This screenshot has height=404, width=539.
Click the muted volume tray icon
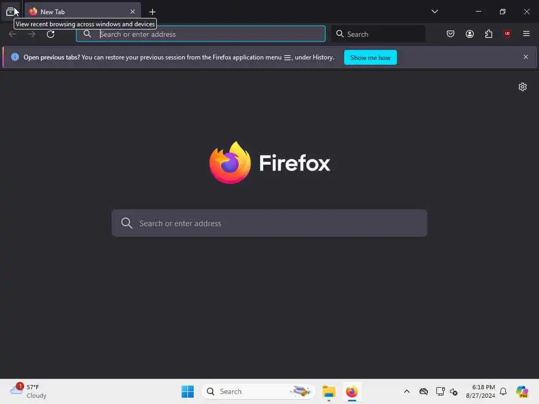pyautogui.click(x=453, y=391)
